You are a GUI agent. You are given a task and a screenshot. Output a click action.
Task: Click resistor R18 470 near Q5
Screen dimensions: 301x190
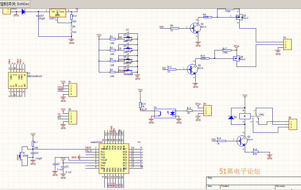point(255,152)
